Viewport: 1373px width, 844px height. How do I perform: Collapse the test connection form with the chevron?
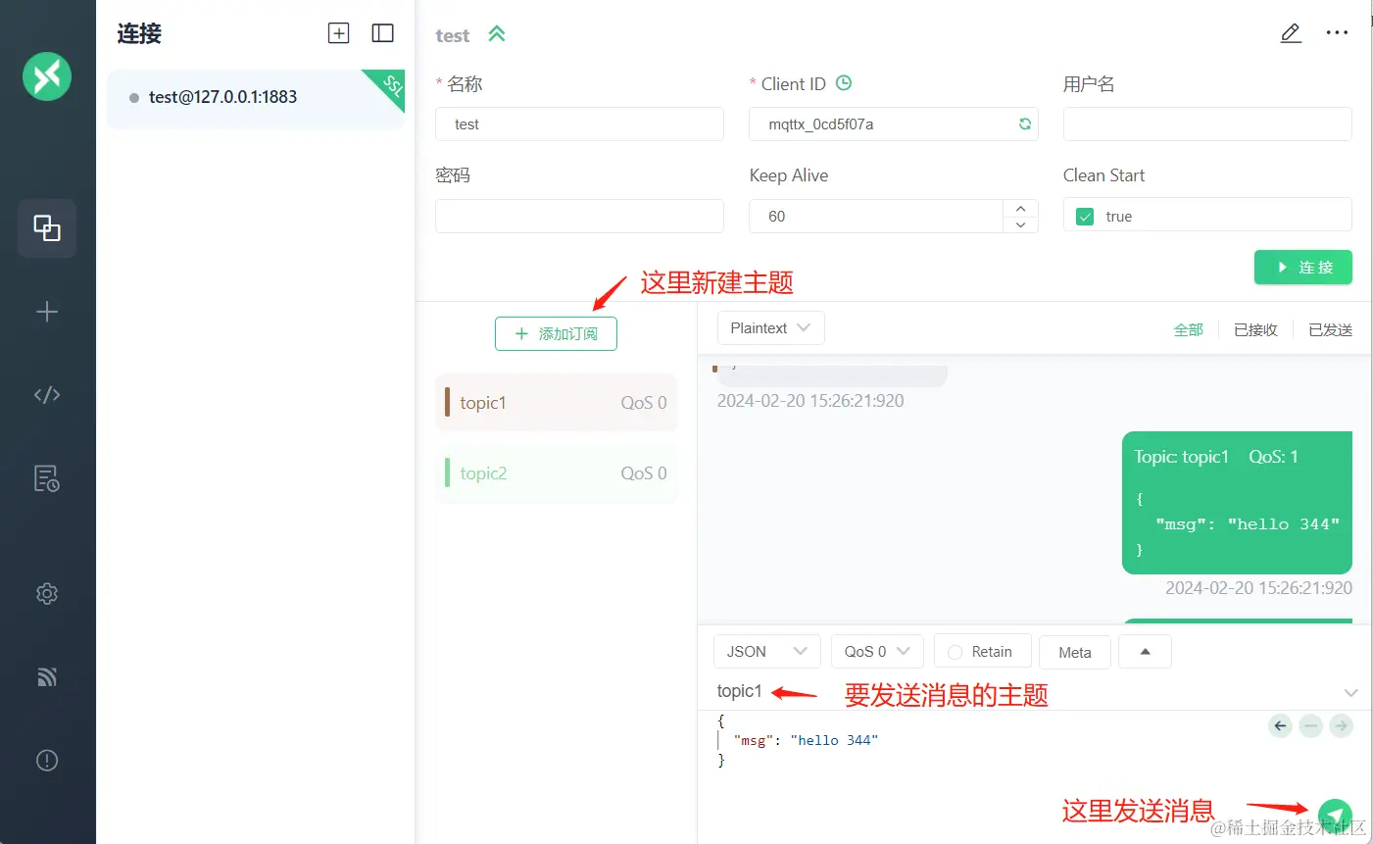(x=497, y=32)
